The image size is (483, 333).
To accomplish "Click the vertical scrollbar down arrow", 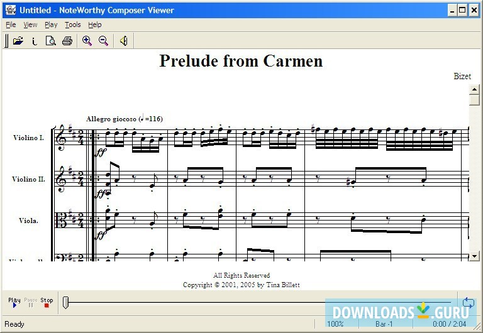I will [474, 256].
